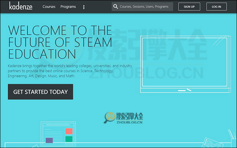
Task: Click the Kadenze brings together description paragraph
Action: click(x=70, y=71)
